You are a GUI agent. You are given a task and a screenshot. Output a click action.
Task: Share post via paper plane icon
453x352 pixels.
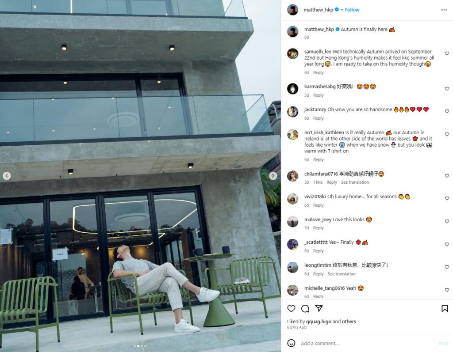point(319,308)
